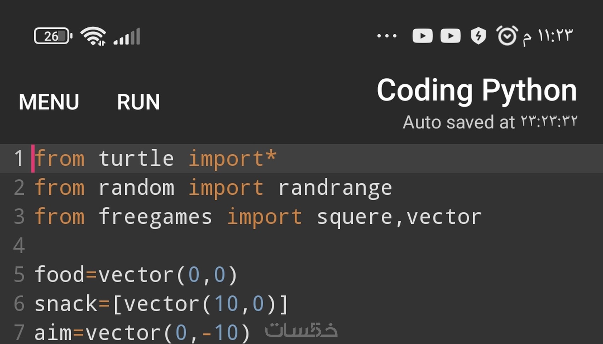The height and width of the screenshot is (344, 603).
Task: Place cursor in line 1 turtle import
Action: click(155, 159)
